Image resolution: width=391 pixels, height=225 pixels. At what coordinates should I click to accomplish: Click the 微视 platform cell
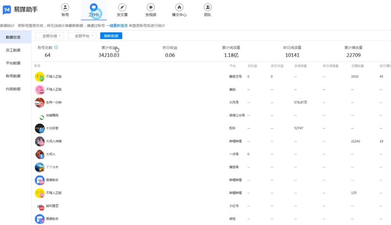[x=233, y=219]
